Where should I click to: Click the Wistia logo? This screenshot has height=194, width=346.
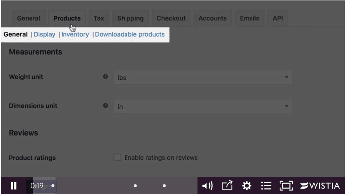320,186
